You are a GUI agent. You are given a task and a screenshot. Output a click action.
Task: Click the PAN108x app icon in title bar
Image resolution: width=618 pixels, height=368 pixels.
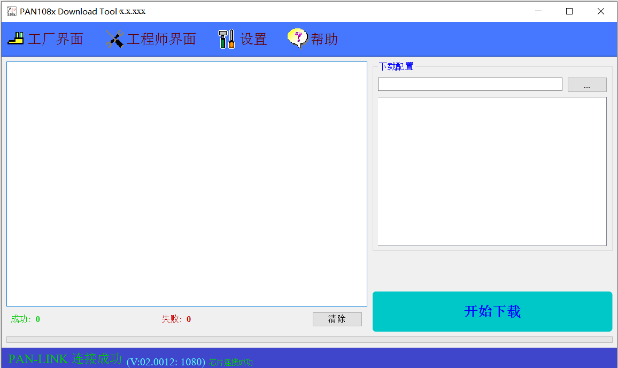(x=12, y=11)
